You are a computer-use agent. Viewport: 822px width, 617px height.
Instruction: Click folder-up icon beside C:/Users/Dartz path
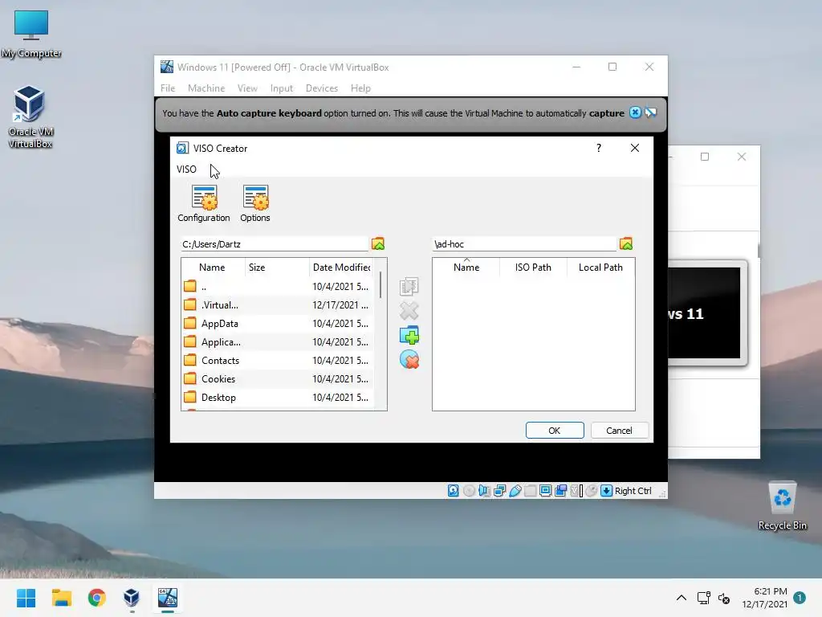click(378, 244)
